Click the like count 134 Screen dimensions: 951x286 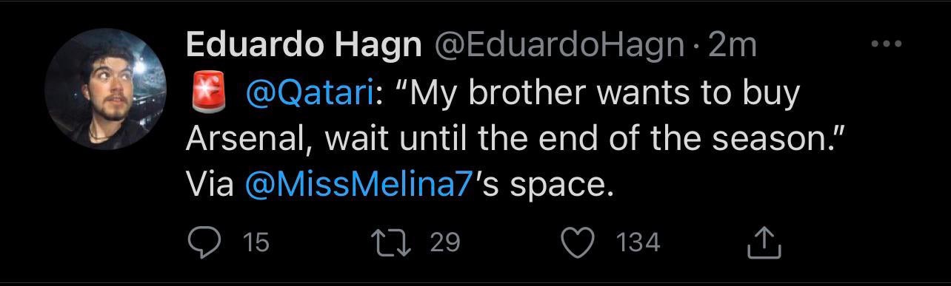tap(637, 242)
